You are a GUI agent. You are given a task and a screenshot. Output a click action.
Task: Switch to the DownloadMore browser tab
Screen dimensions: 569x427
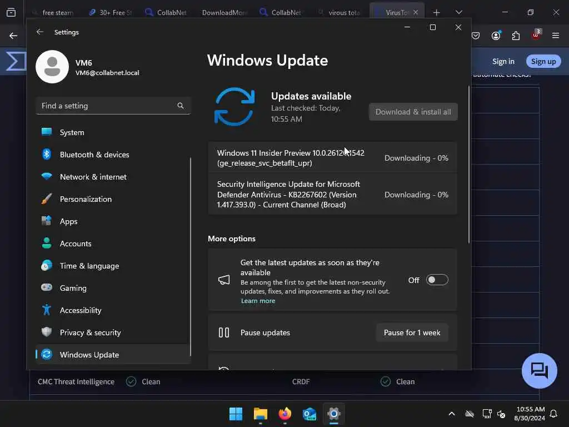point(224,13)
